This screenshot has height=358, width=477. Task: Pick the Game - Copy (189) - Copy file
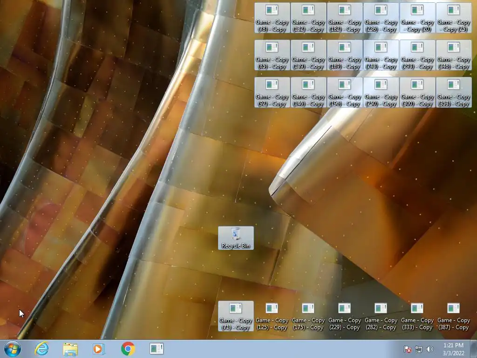point(345,55)
